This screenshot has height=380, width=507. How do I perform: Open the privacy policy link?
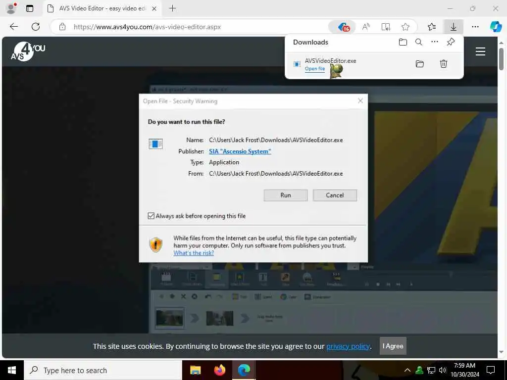(348, 346)
